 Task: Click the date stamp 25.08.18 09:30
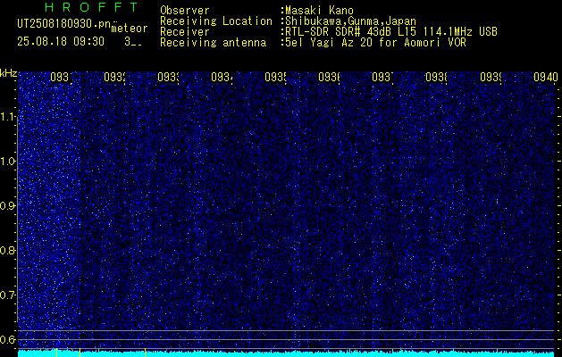point(61,42)
